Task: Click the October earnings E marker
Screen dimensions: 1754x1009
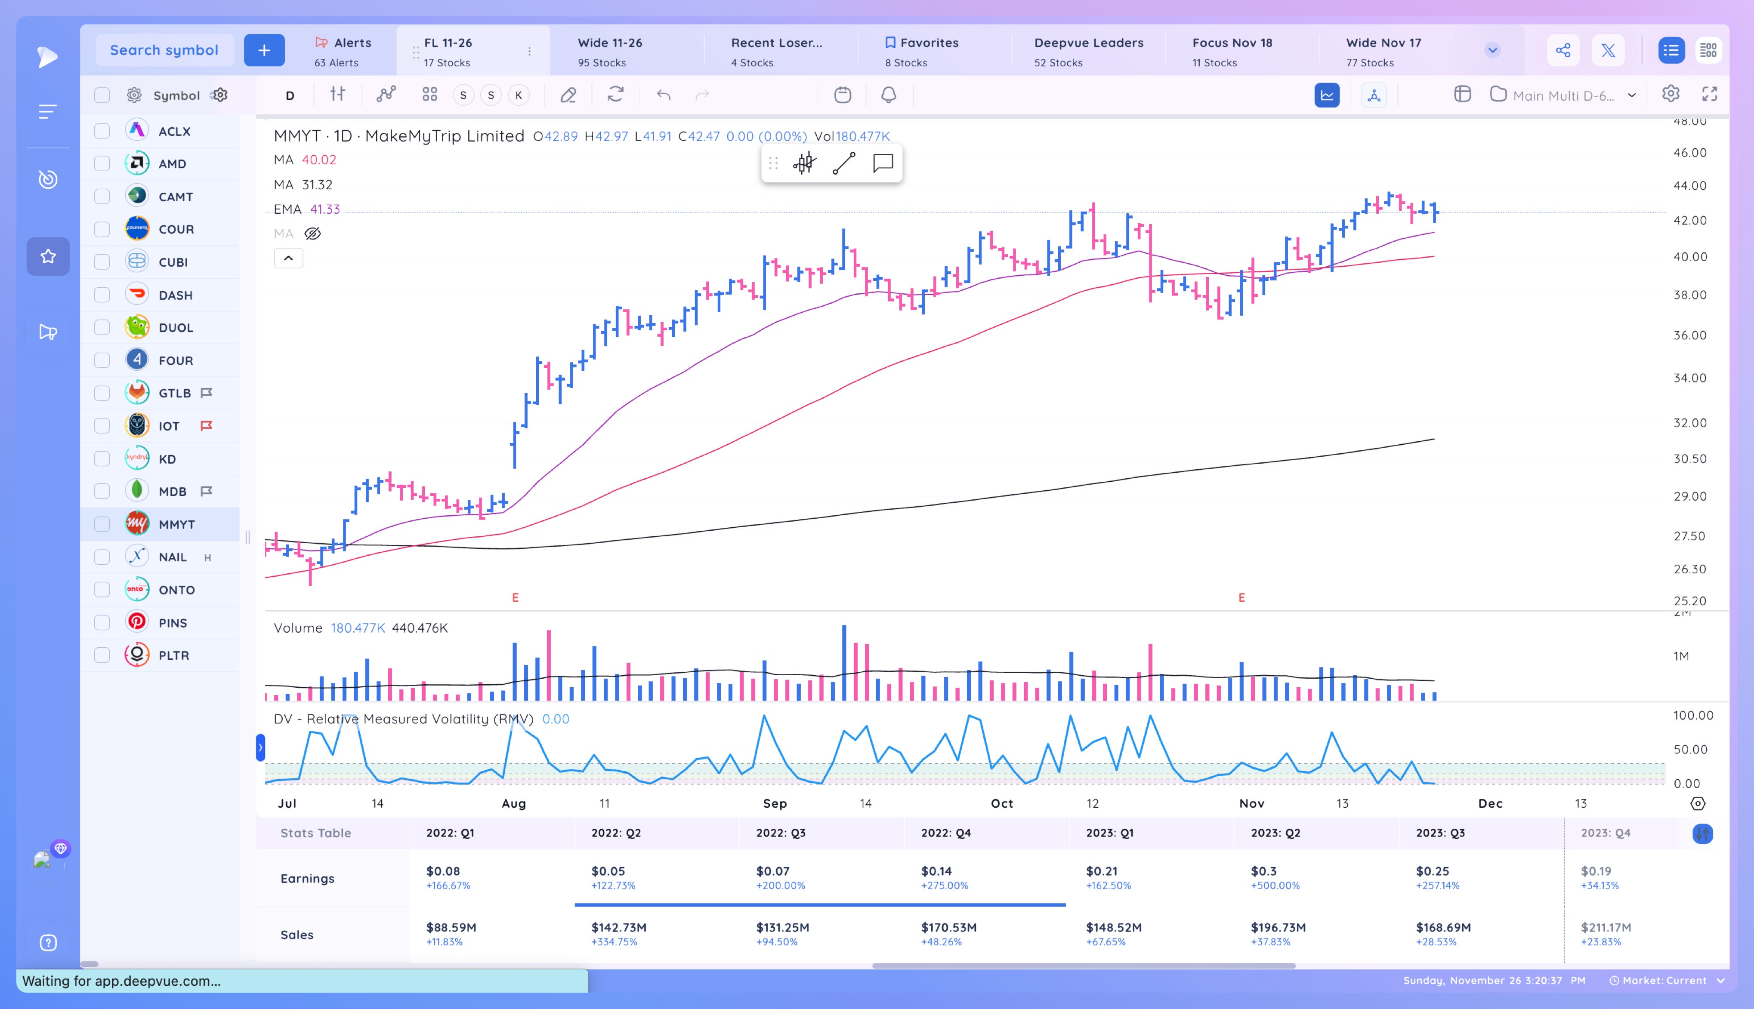Action: click(x=1241, y=597)
